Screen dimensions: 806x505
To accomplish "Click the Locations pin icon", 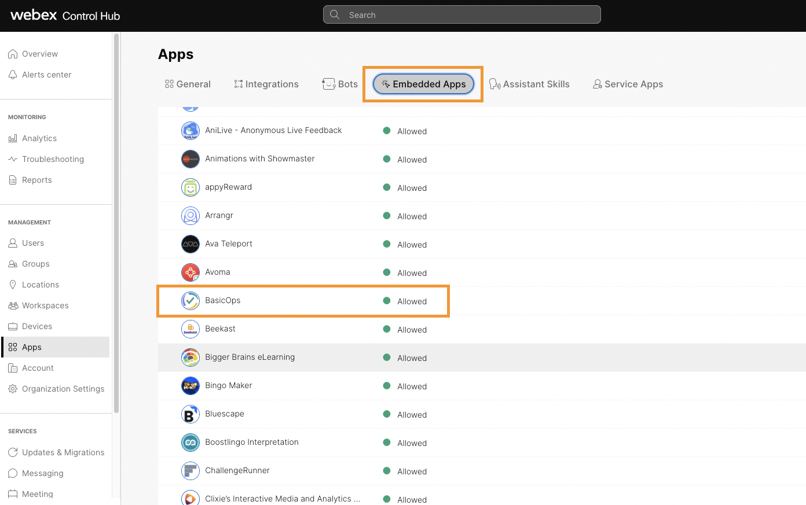I will point(13,285).
